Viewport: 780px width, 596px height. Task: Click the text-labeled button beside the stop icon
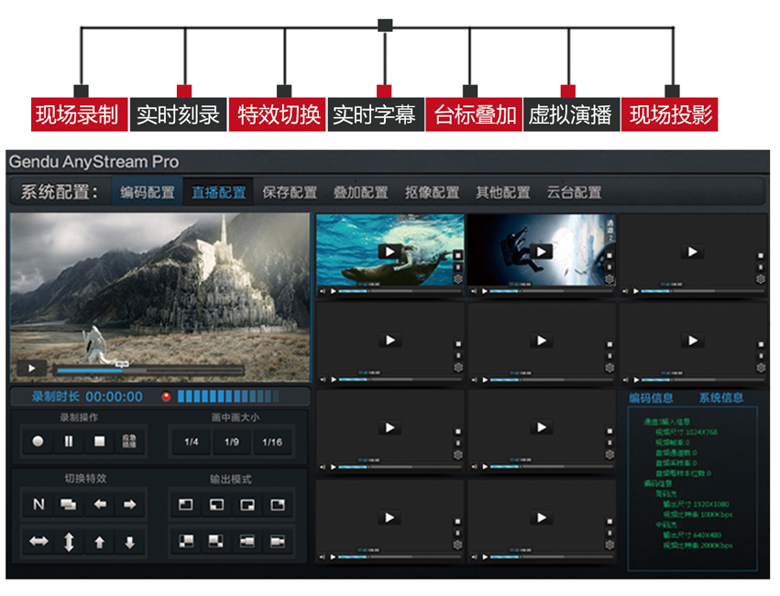129,441
